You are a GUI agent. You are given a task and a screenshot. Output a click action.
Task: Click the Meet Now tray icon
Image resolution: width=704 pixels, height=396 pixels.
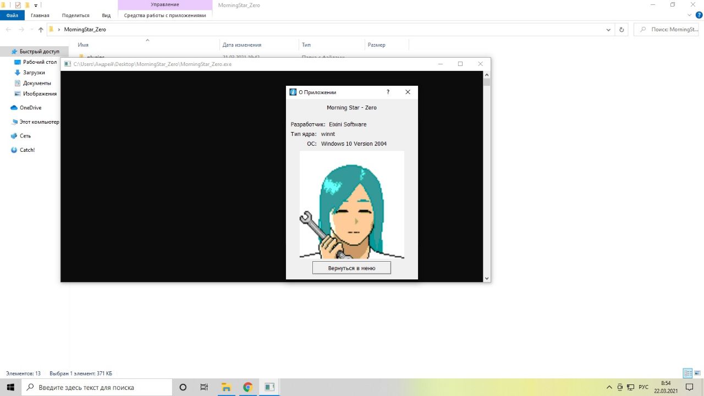tap(620, 387)
